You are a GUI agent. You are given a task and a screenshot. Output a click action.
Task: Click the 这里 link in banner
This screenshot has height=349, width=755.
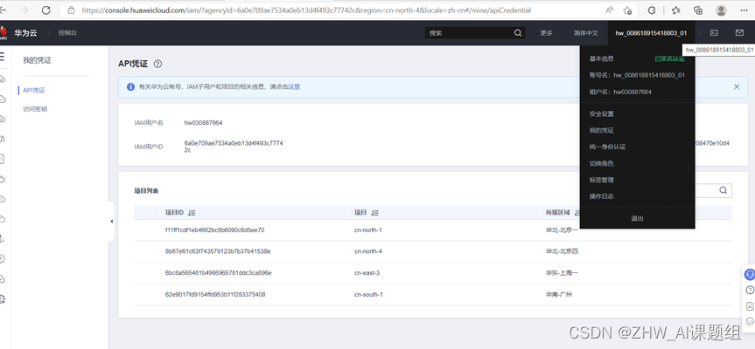294,87
